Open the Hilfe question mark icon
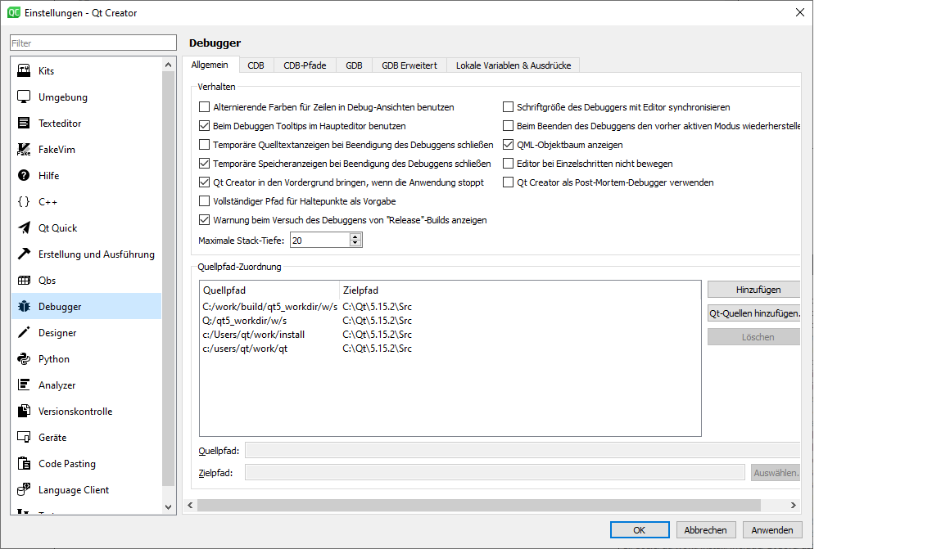Viewport: 941px width, 549px height. (x=24, y=176)
